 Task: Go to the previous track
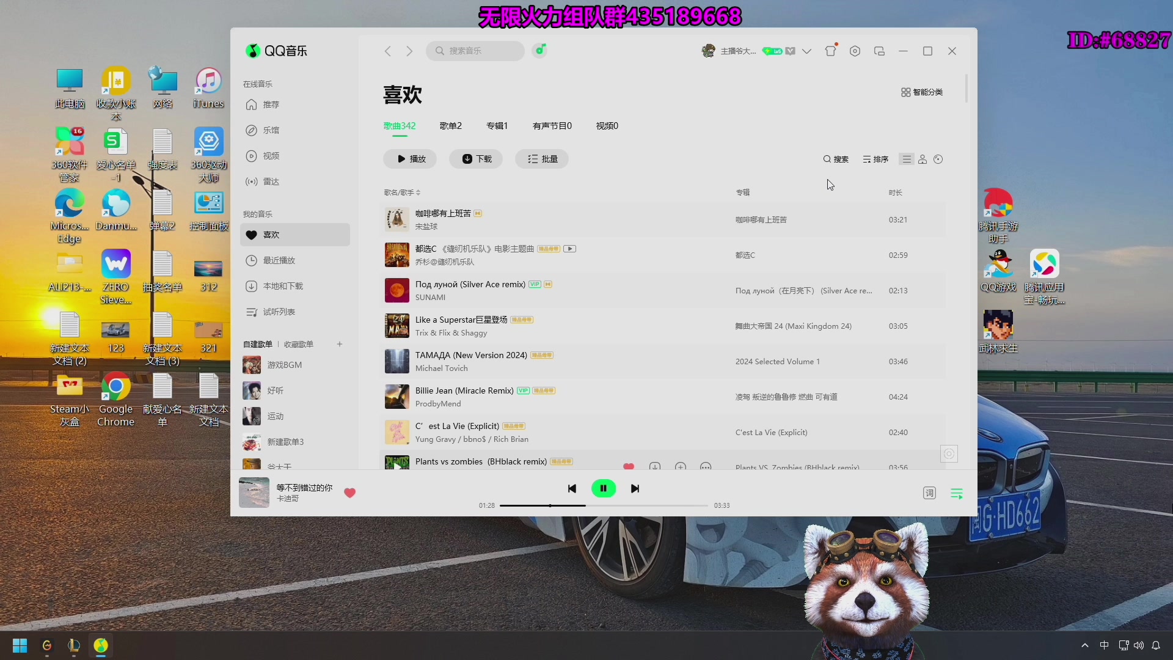point(572,488)
